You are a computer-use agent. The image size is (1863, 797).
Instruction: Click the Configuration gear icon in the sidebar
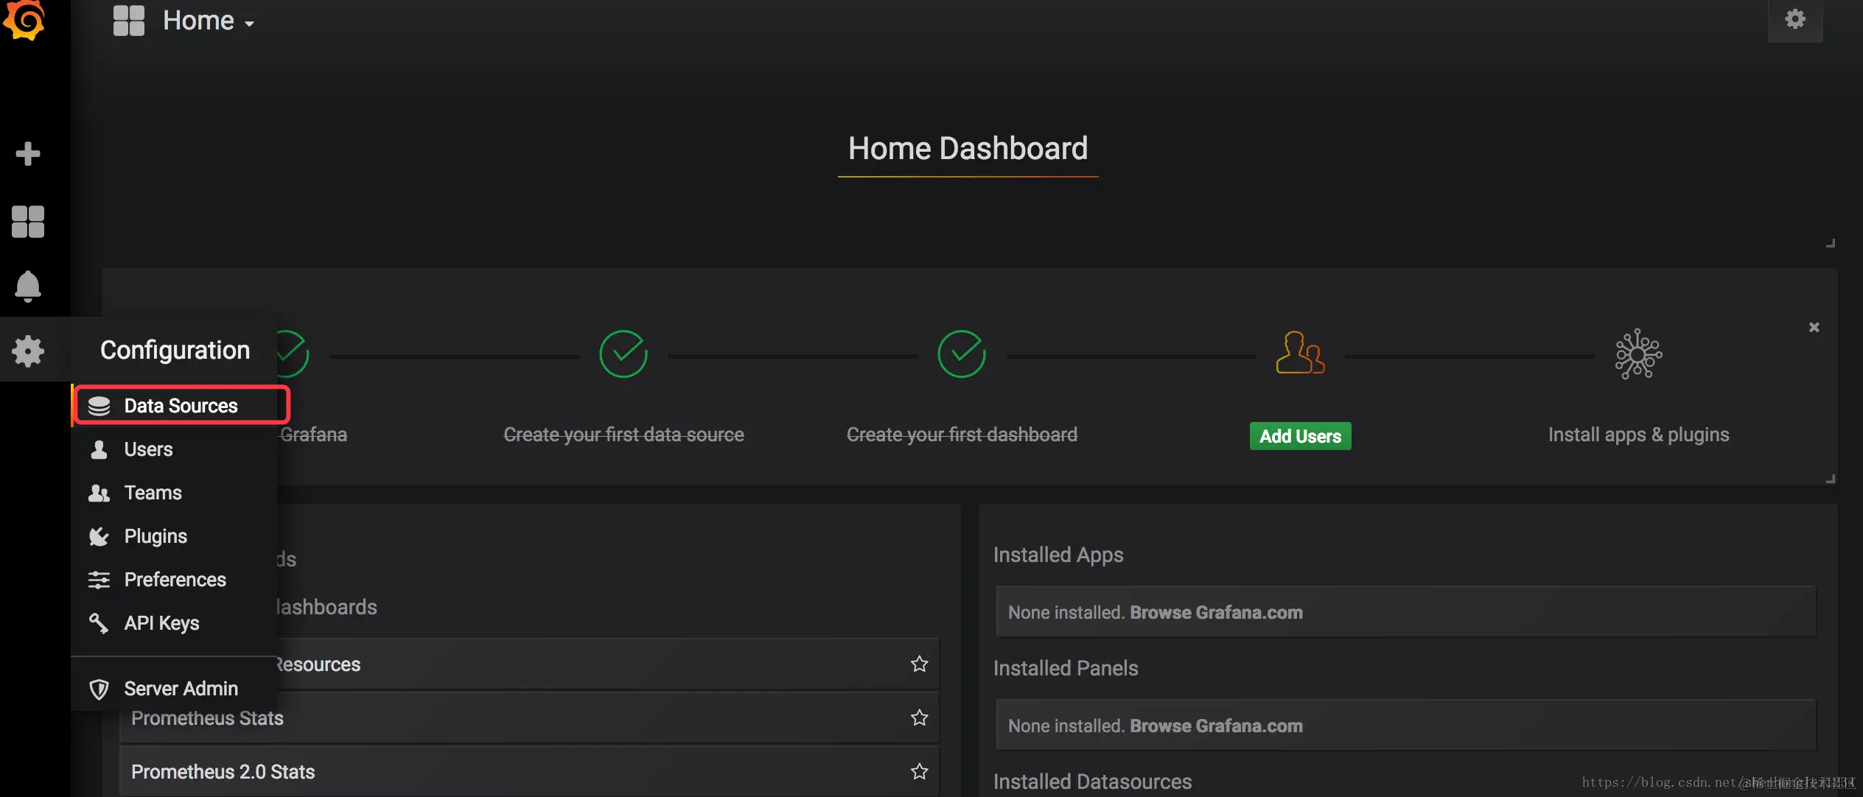point(28,351)
